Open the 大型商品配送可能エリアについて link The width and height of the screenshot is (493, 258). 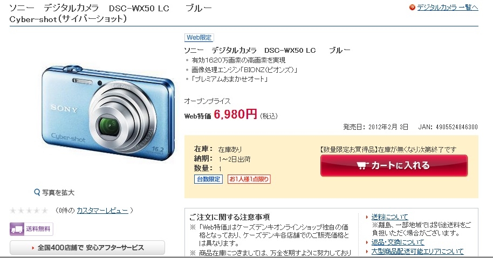click(417, 251)
